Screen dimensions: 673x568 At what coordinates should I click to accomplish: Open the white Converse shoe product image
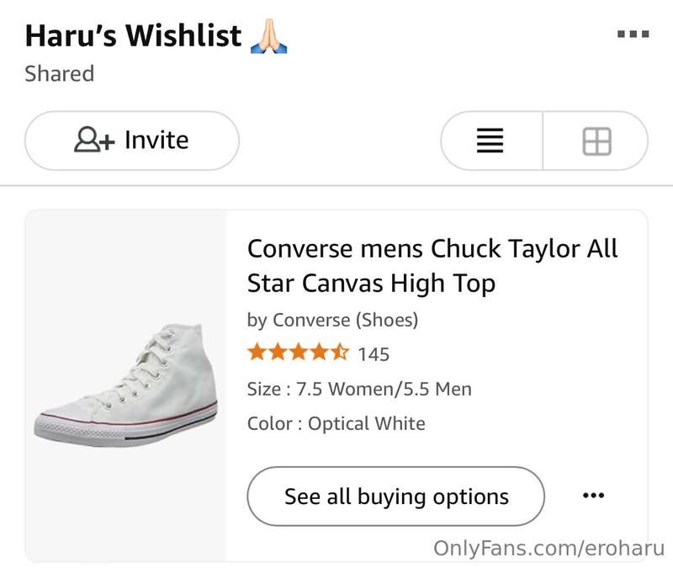[126, 386]
